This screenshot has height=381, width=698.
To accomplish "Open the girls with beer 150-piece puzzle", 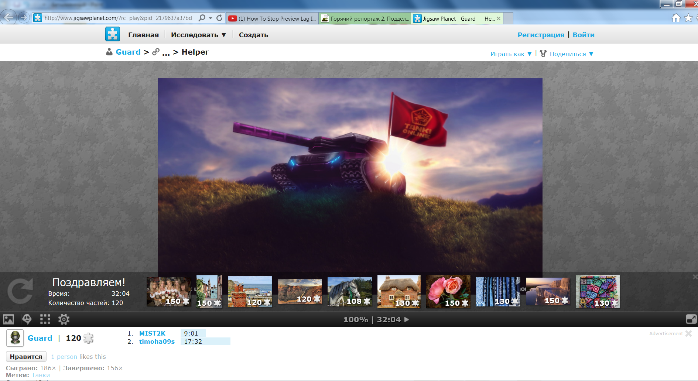I will point(169,292).
